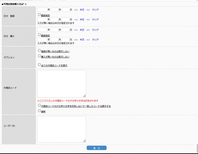
Task: Click 本日 link in second 日付 購入 row
Action: [82, 40]
